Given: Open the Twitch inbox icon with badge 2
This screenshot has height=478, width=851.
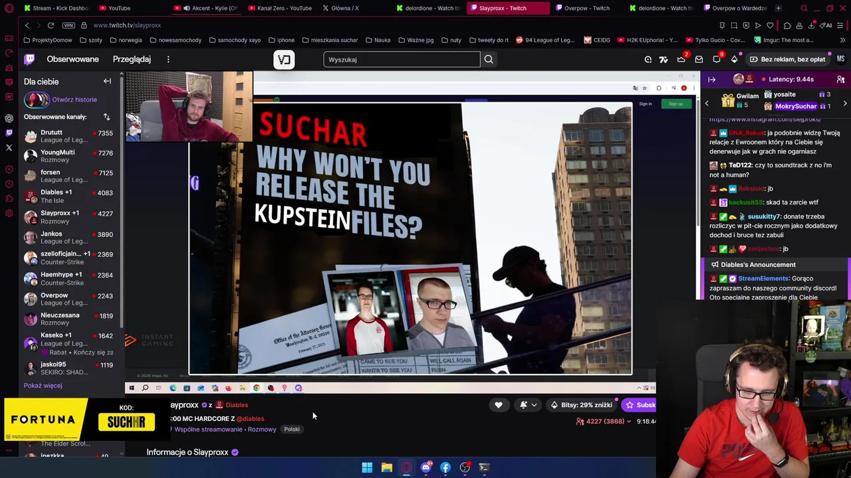Looking at the screenshot, I should (x=681, y=59).
